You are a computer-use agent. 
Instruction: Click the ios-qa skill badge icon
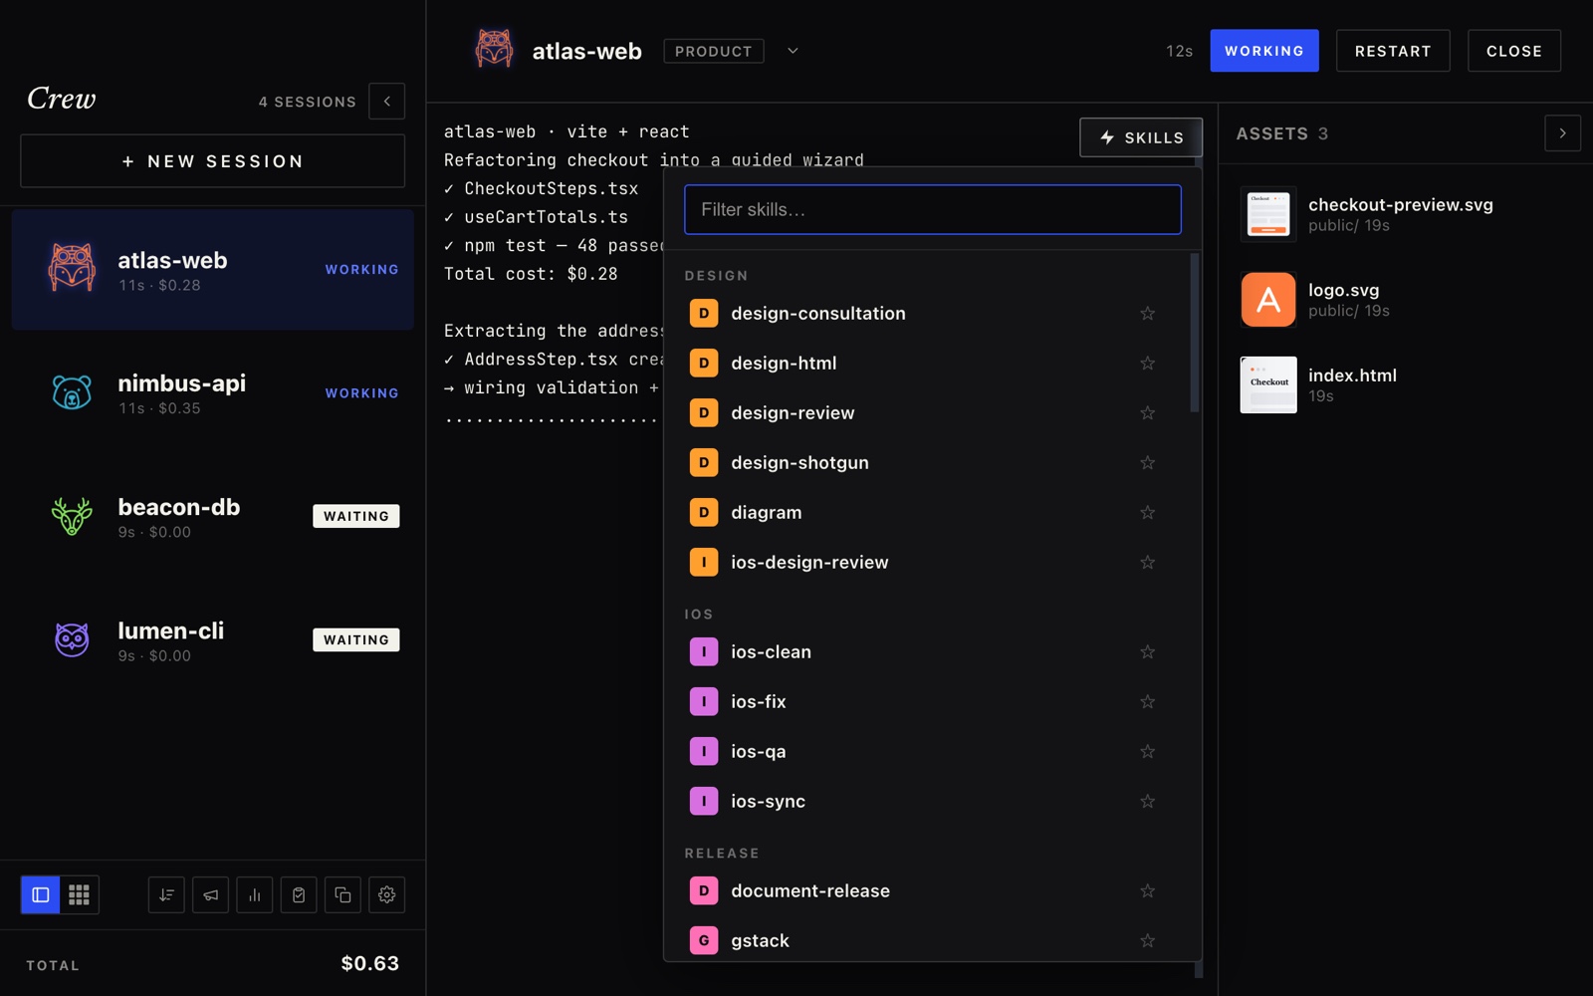[704, 751]
